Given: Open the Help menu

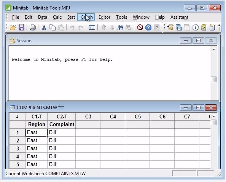Looking at the screenshot, I should (x=160, y=17).
